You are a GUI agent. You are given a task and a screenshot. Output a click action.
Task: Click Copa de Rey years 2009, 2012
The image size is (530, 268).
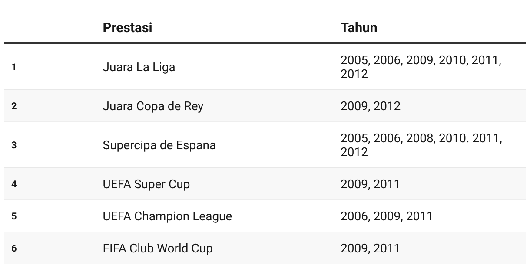(x=371, y=106)
